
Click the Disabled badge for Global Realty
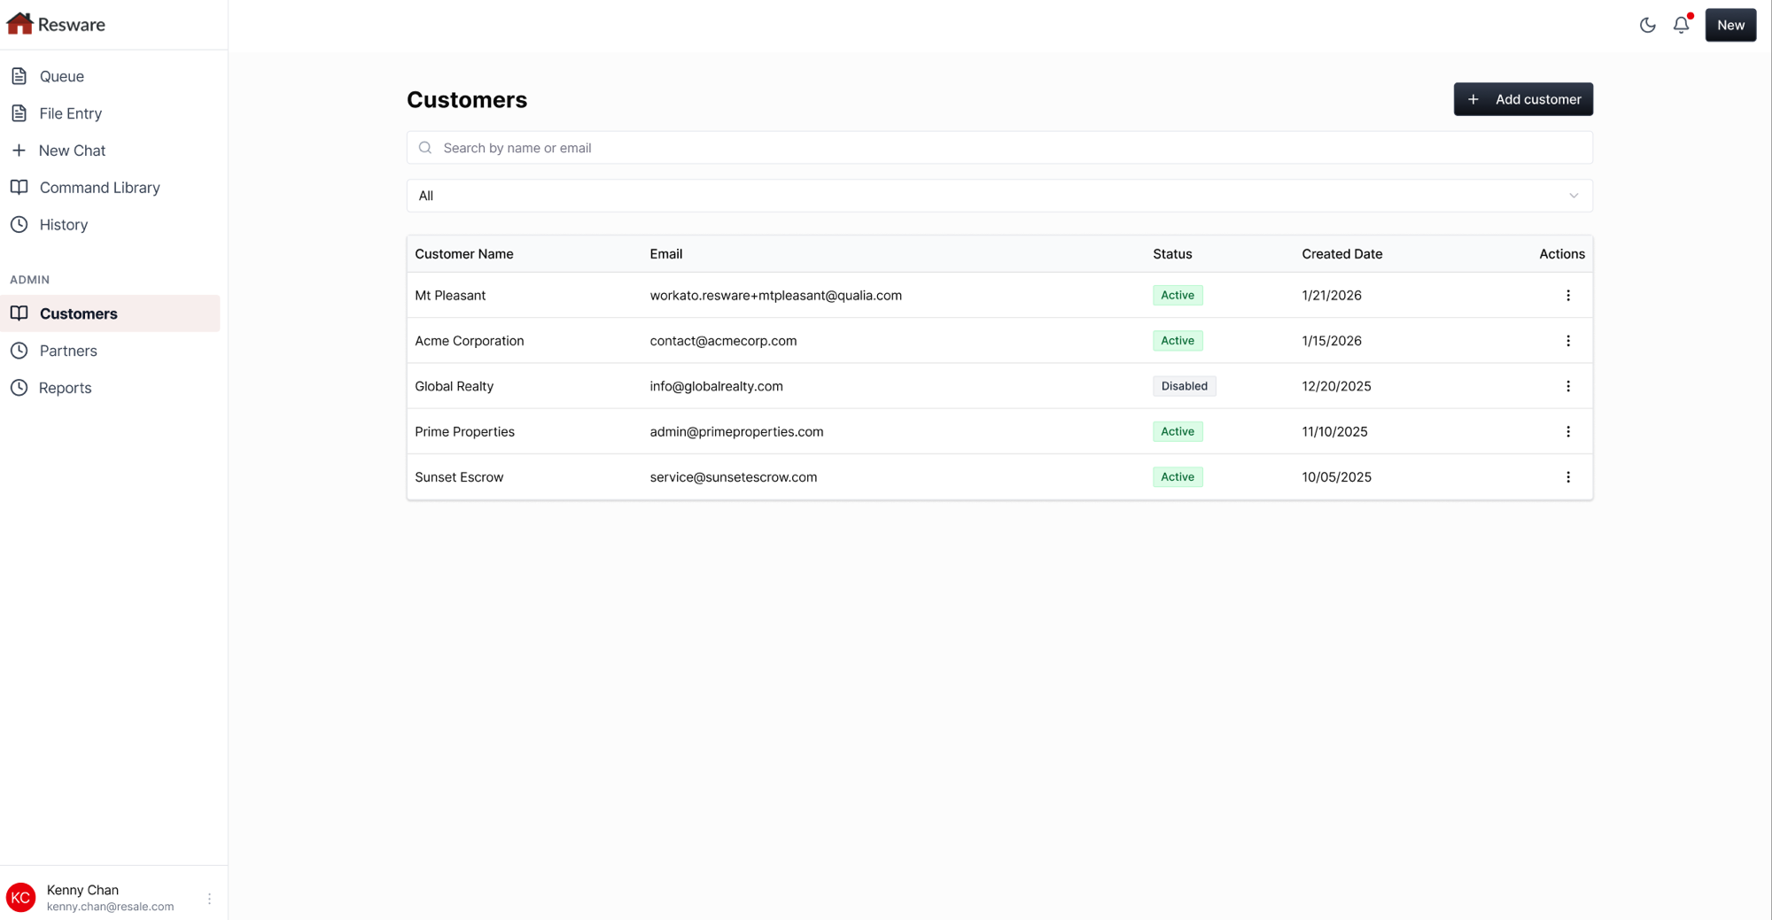tap(1184, 386)
